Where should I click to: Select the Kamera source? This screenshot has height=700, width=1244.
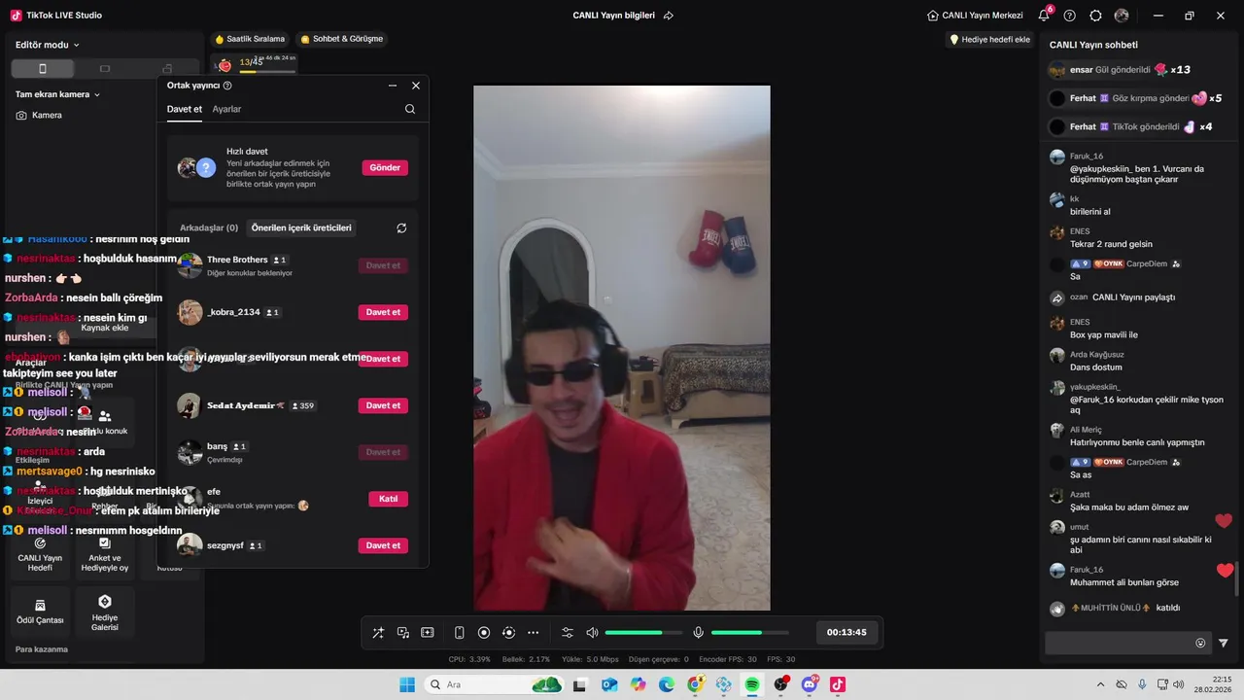point(39,115)
